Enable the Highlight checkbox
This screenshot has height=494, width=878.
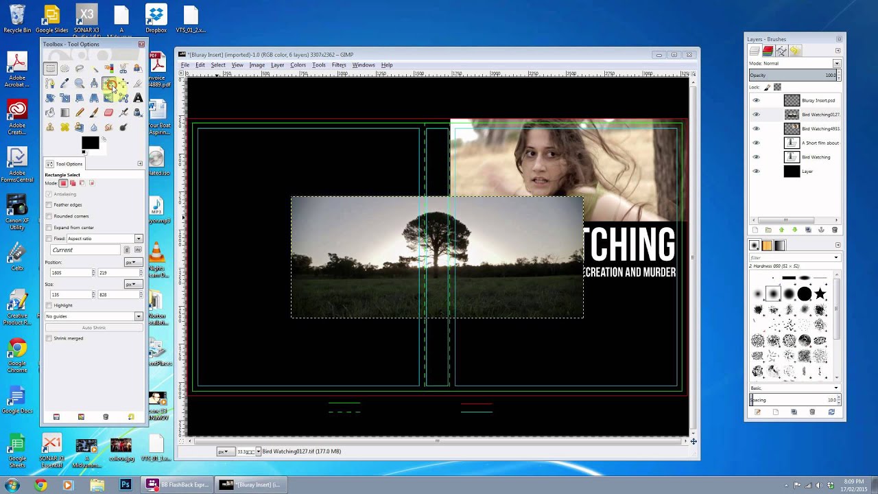click(x=49, y=305)
